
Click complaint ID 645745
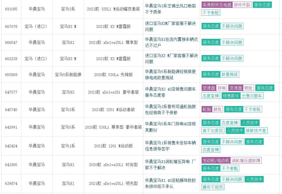pos(11,110)
